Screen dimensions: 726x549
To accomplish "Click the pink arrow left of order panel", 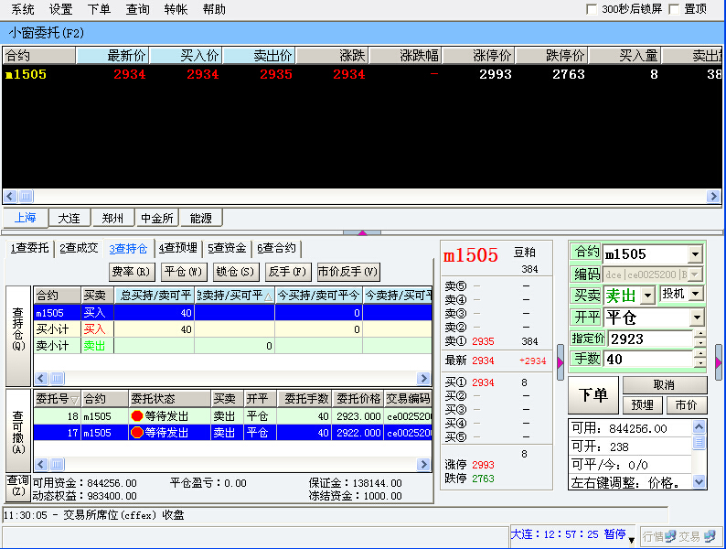I will (x=561, y=362).
